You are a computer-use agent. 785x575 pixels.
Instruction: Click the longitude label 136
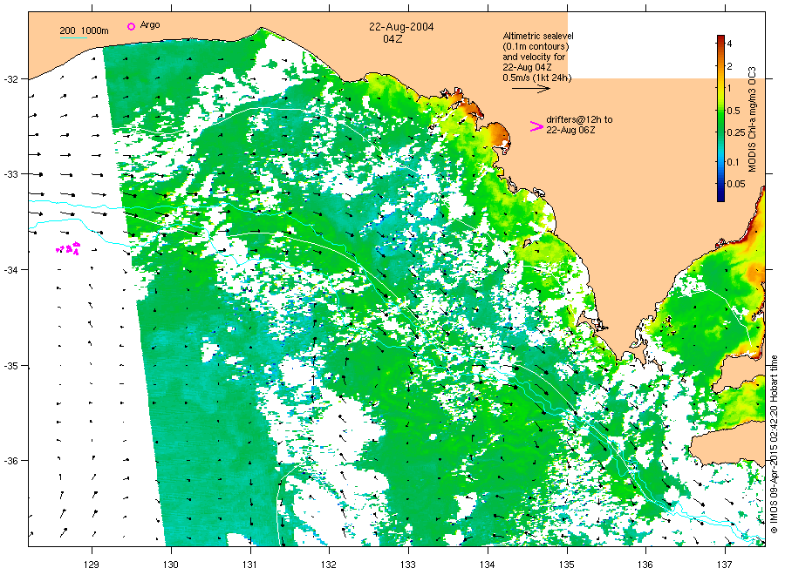click(x=645, y=565)
